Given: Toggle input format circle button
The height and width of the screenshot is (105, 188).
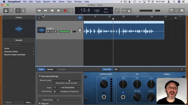Looking at the screenshot, I should click(x=55, y=87).
